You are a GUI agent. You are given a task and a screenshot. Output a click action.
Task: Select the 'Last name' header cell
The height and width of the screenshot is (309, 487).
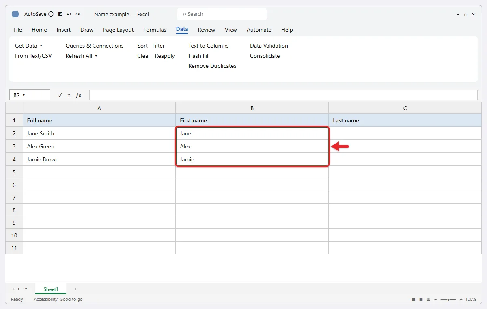click(405, 120)
